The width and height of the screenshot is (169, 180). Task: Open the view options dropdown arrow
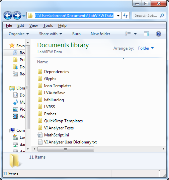pos(135,34)
